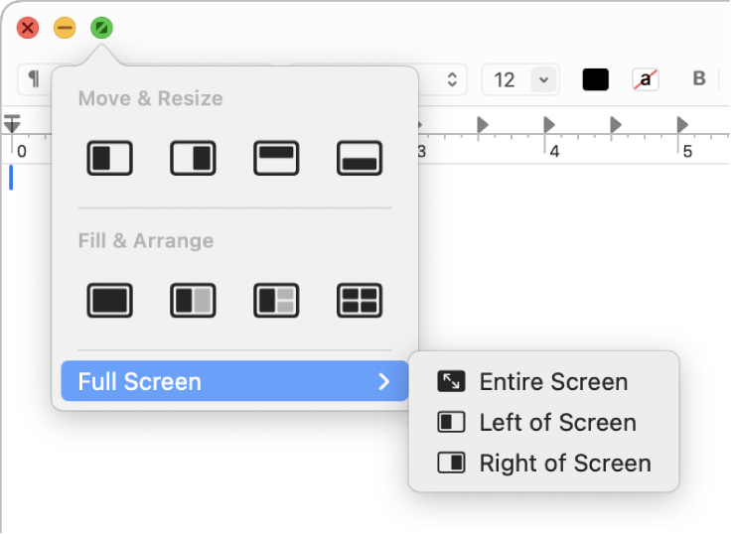Viewport: 733px width, 534px height.
Task: Open text highlight color with strikethrough a
Action: tap(646, 79)
